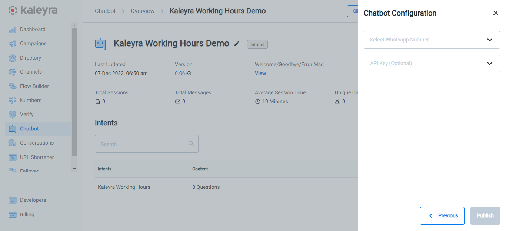
Task: Click the large chatbot icon beside title
Action: tap(100, 44)
